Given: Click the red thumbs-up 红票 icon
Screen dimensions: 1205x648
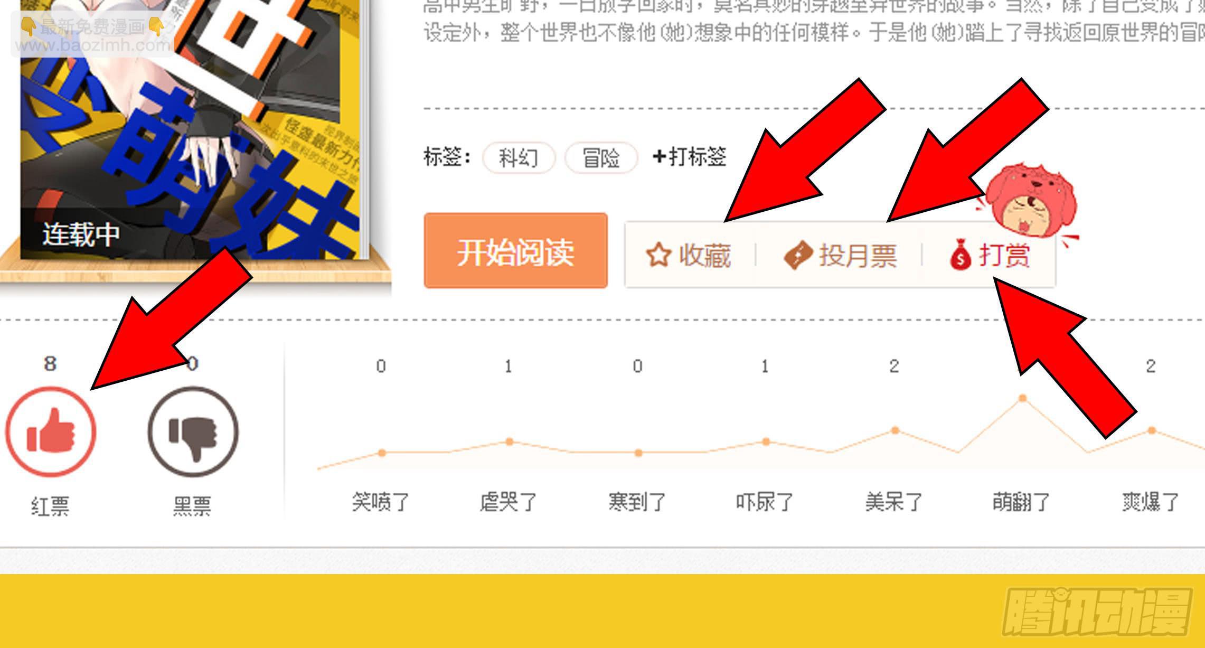Looking at the screenshot, I should click(x=51, y=432).
